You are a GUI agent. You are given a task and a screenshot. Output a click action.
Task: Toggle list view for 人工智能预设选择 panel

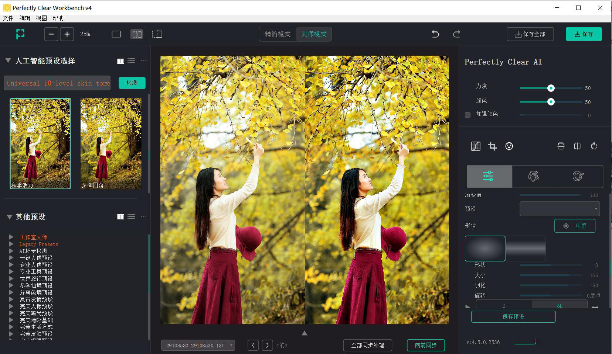point(131,61)
